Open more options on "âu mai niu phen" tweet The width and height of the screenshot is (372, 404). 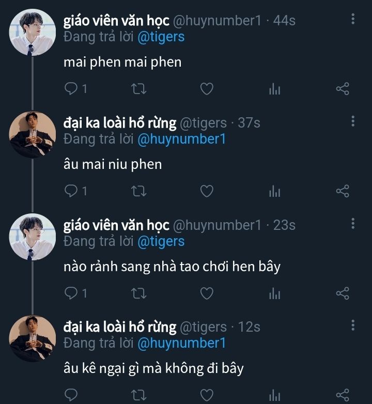pos(353,121)
